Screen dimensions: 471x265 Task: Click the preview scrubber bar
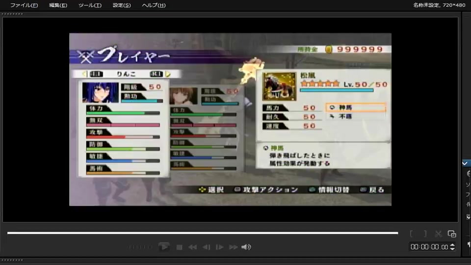[x=203, y=233]
